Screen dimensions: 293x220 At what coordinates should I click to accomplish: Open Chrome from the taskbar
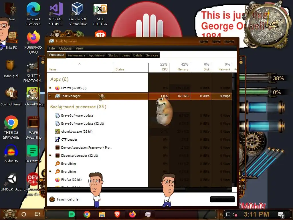(87, 214)
